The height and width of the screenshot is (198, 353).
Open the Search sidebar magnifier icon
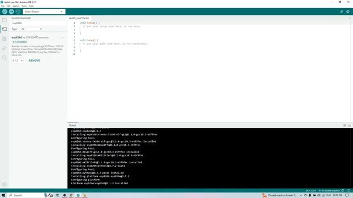coord(4,58)
